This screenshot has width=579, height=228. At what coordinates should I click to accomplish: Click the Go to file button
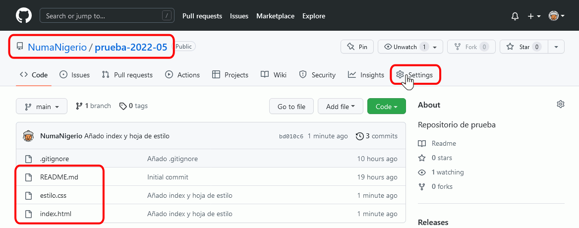(291, 106)
